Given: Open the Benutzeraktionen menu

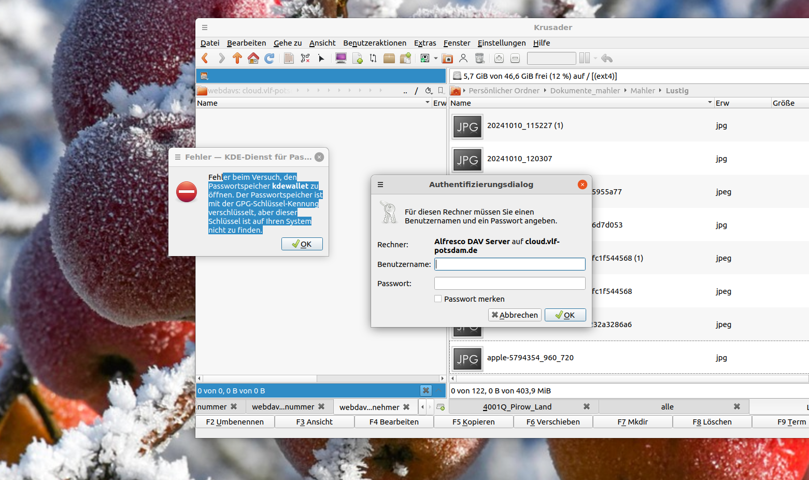Looking at the screenshot, I should coord(374,43).
